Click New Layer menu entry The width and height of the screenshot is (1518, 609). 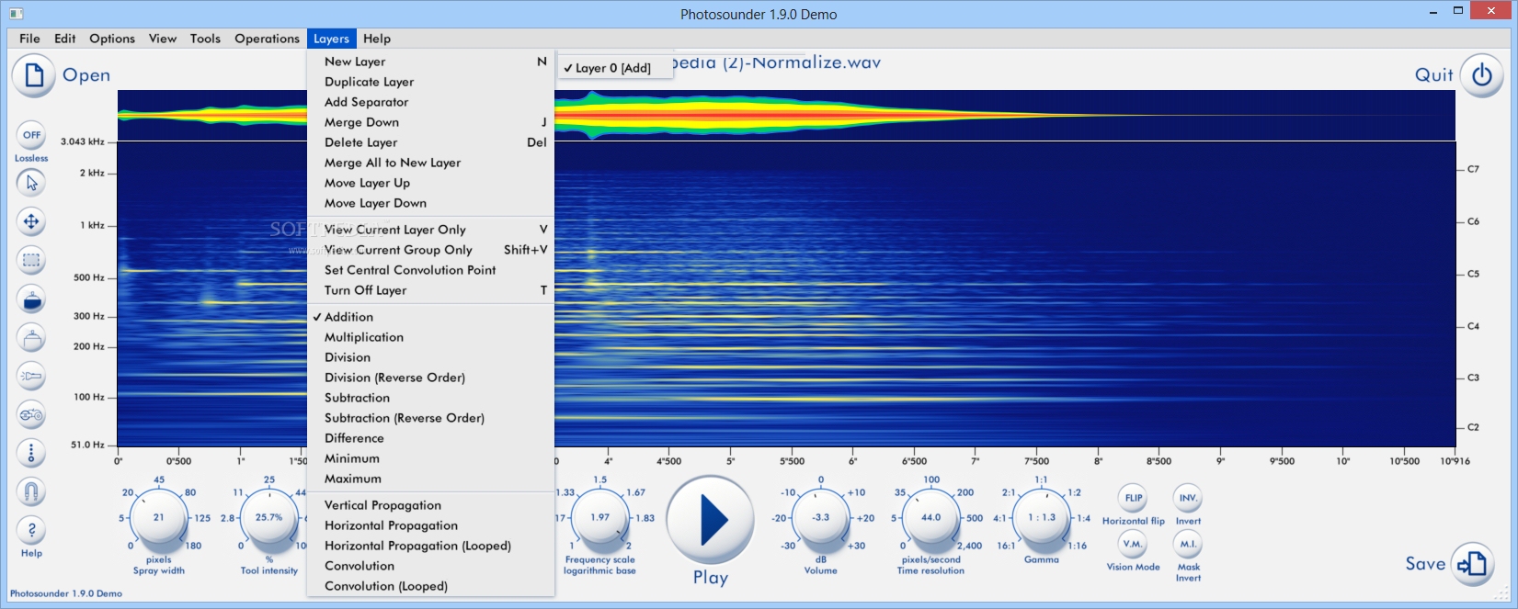(x=430, y=62)
